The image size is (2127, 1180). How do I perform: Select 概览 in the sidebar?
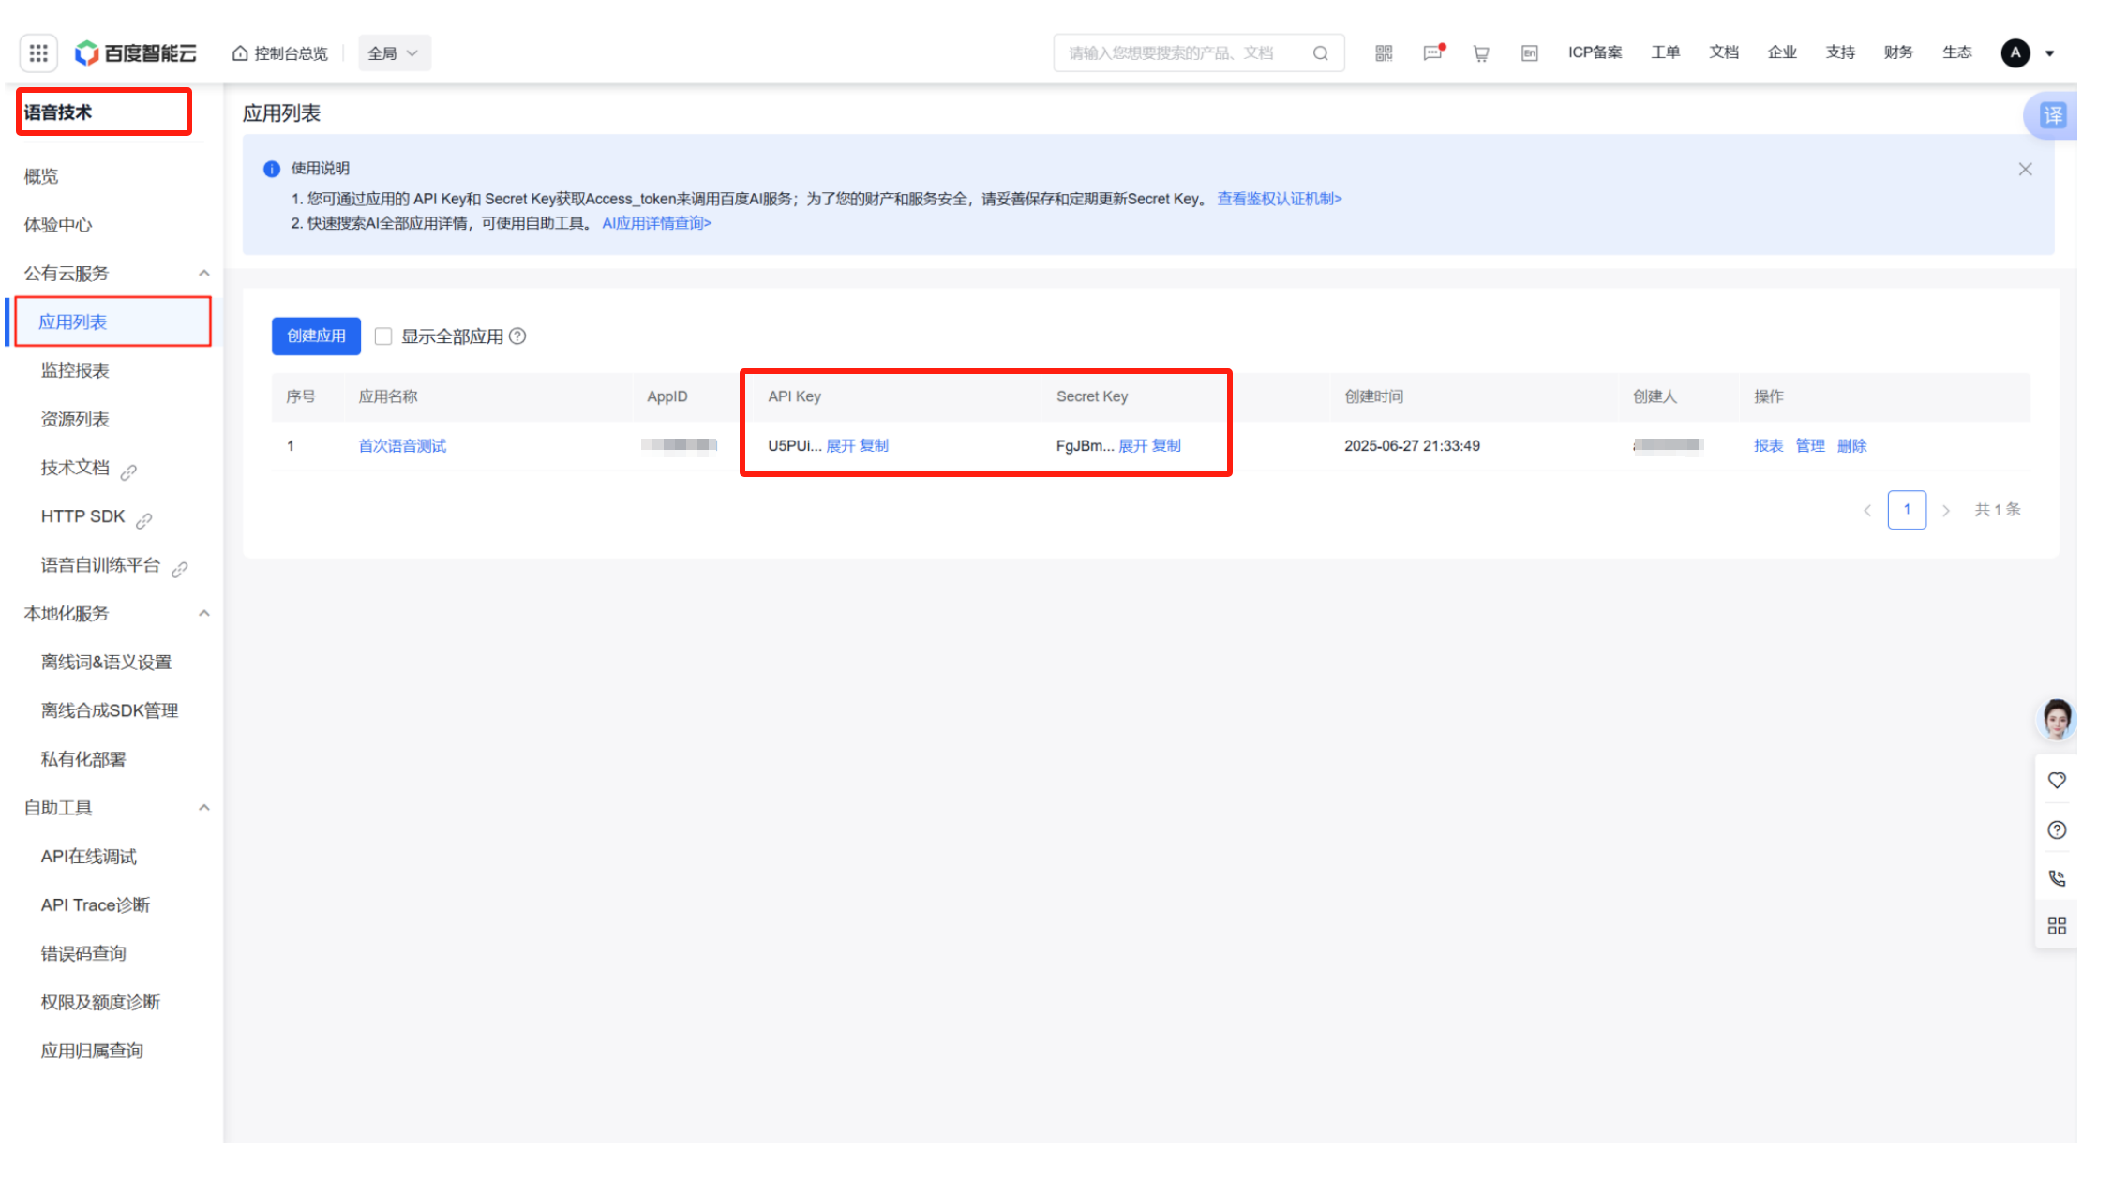(41, 176)
